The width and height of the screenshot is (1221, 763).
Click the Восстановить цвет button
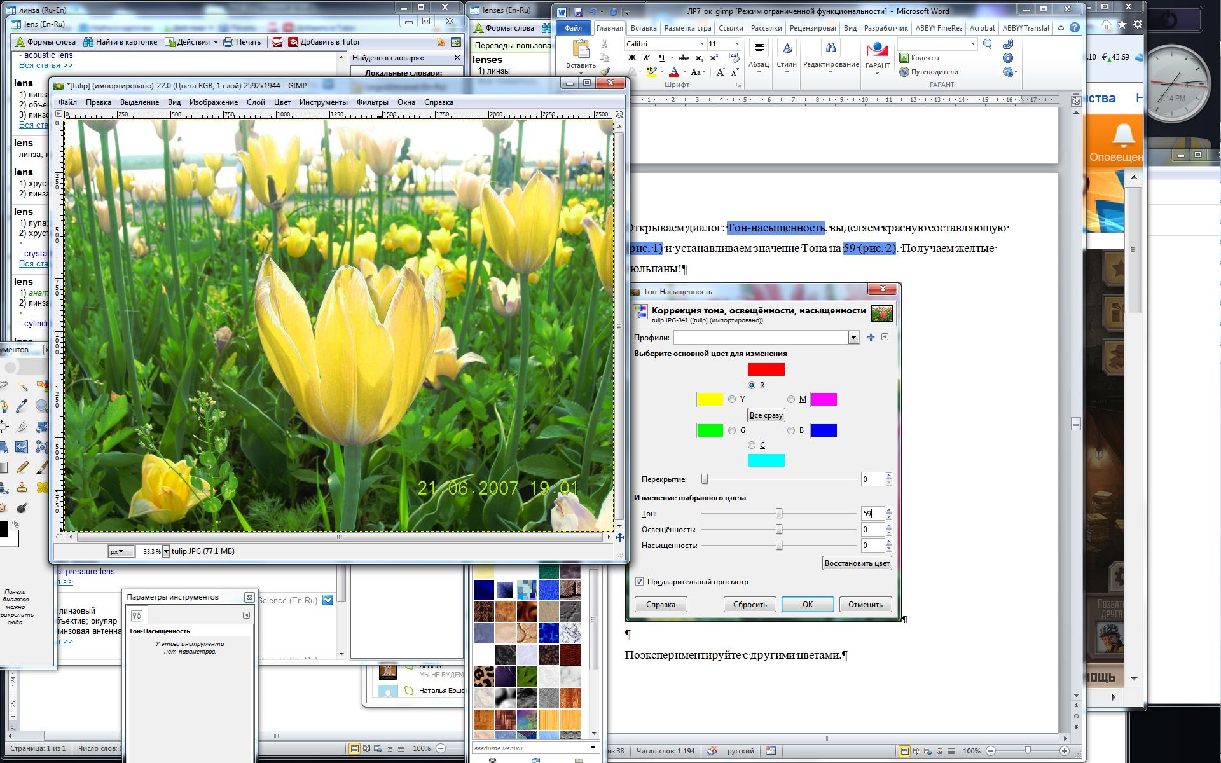(x=857, y=563)
